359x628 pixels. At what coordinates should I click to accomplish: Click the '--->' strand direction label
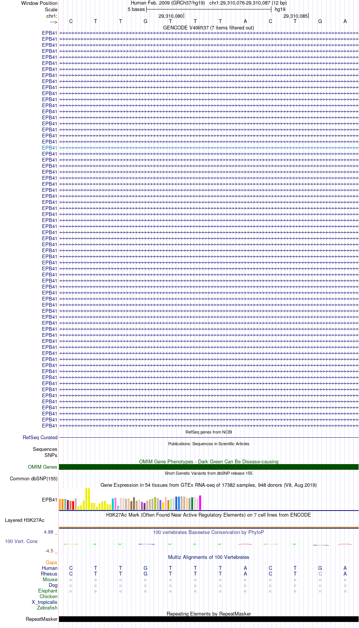(x=53, y=22)
